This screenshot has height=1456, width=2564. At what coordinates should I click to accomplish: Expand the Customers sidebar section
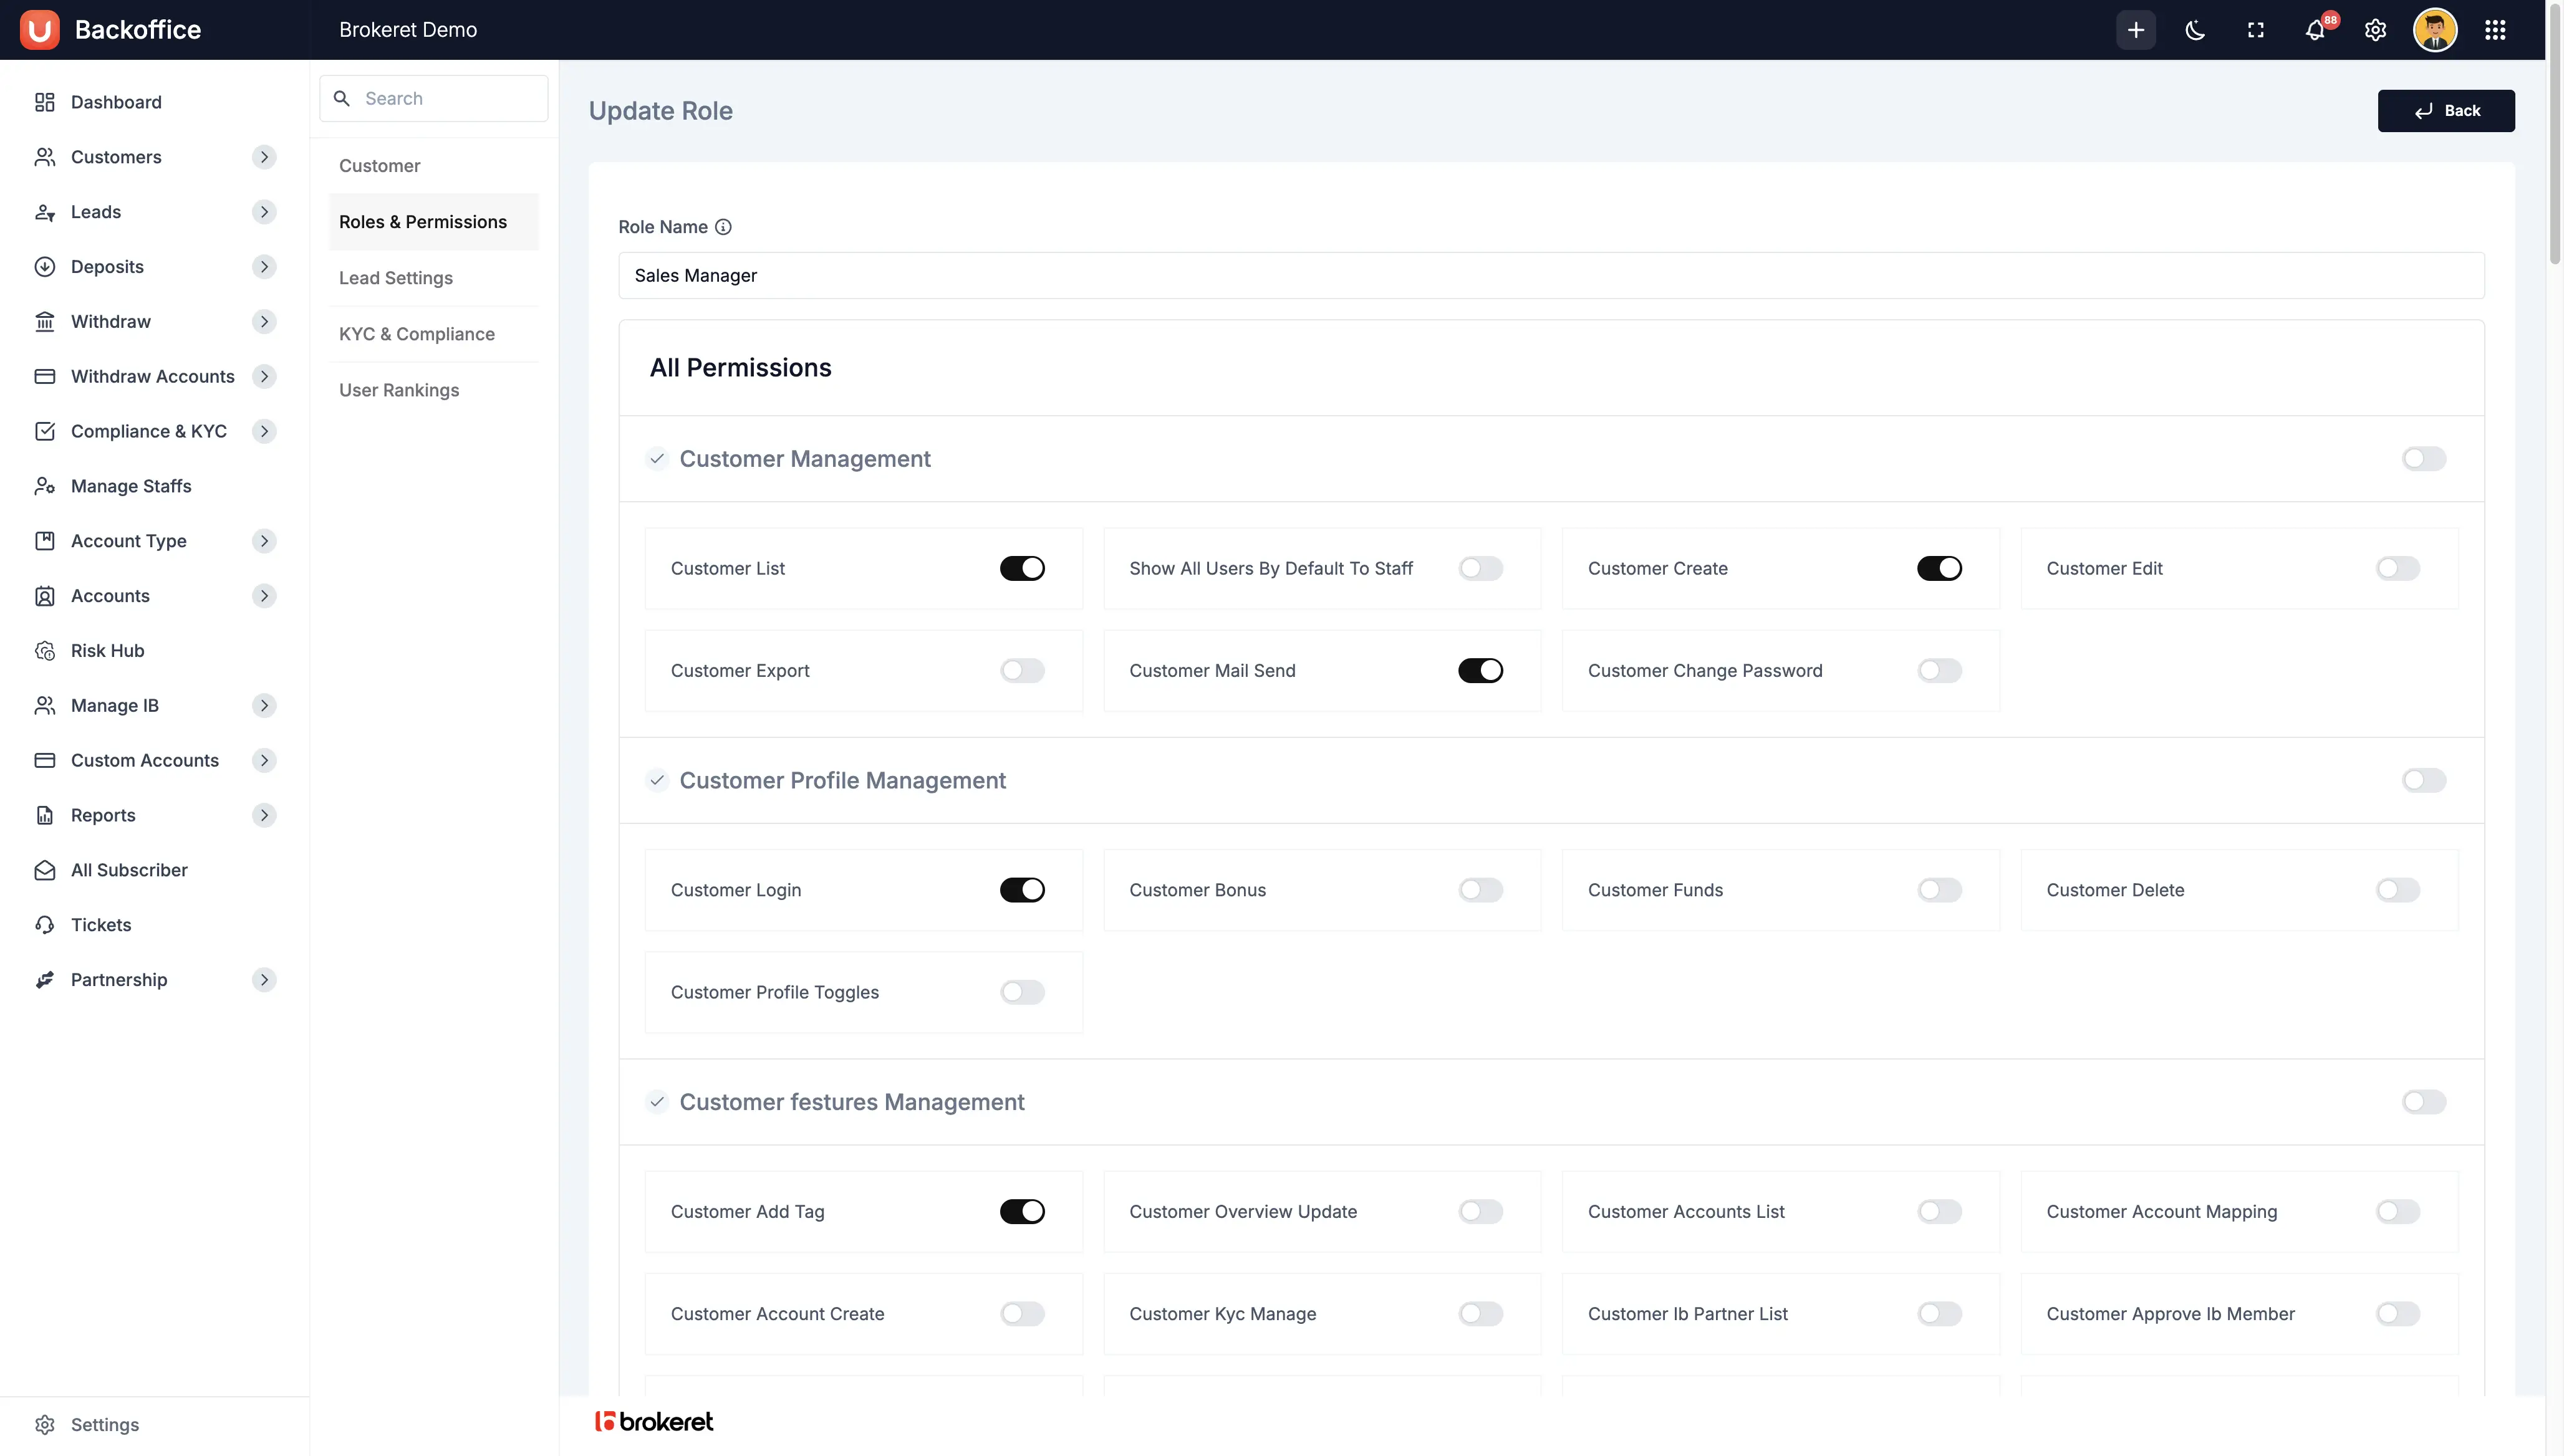click(x=264, y=157)
